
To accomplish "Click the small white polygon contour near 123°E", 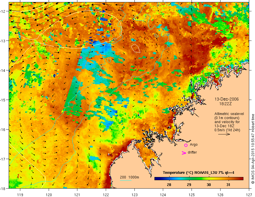I will click(136, 48).
